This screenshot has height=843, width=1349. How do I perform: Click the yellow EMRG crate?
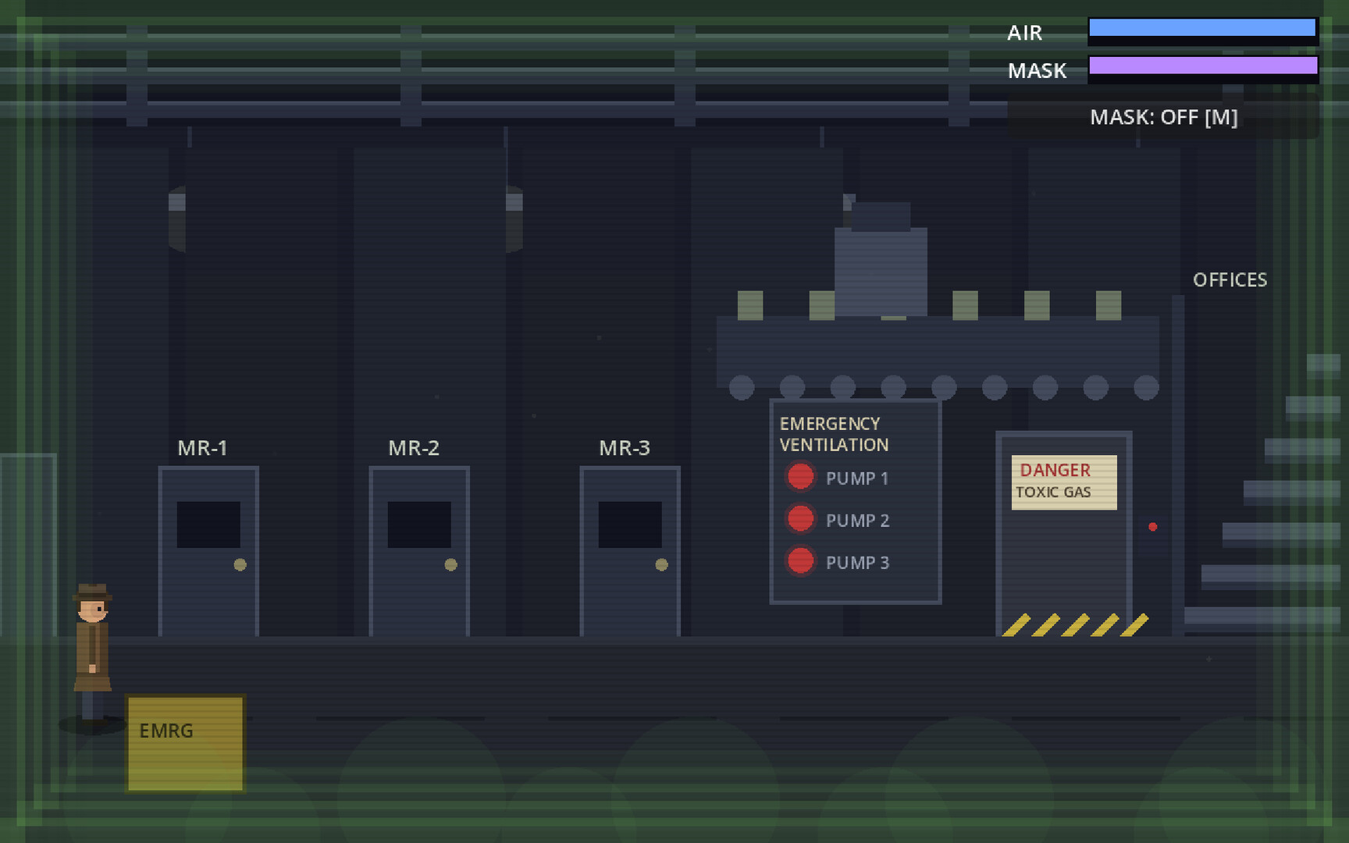tap(185, 743)
